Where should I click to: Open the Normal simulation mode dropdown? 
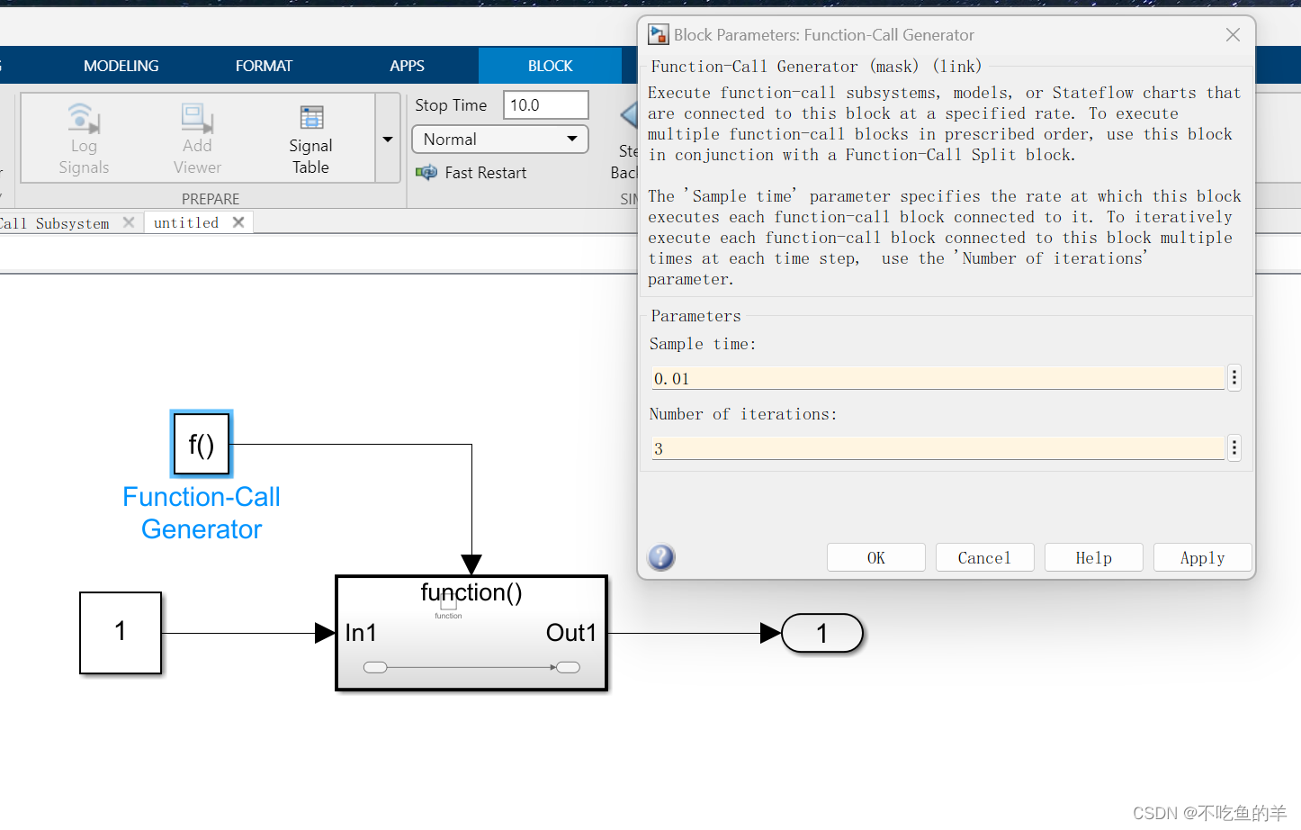pos(499,139)
